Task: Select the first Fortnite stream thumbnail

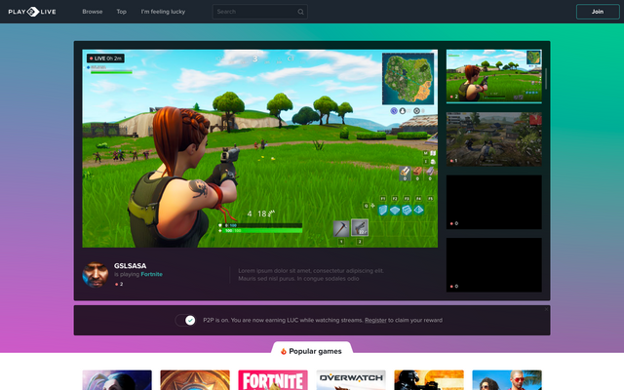Action: coord(494,76)
